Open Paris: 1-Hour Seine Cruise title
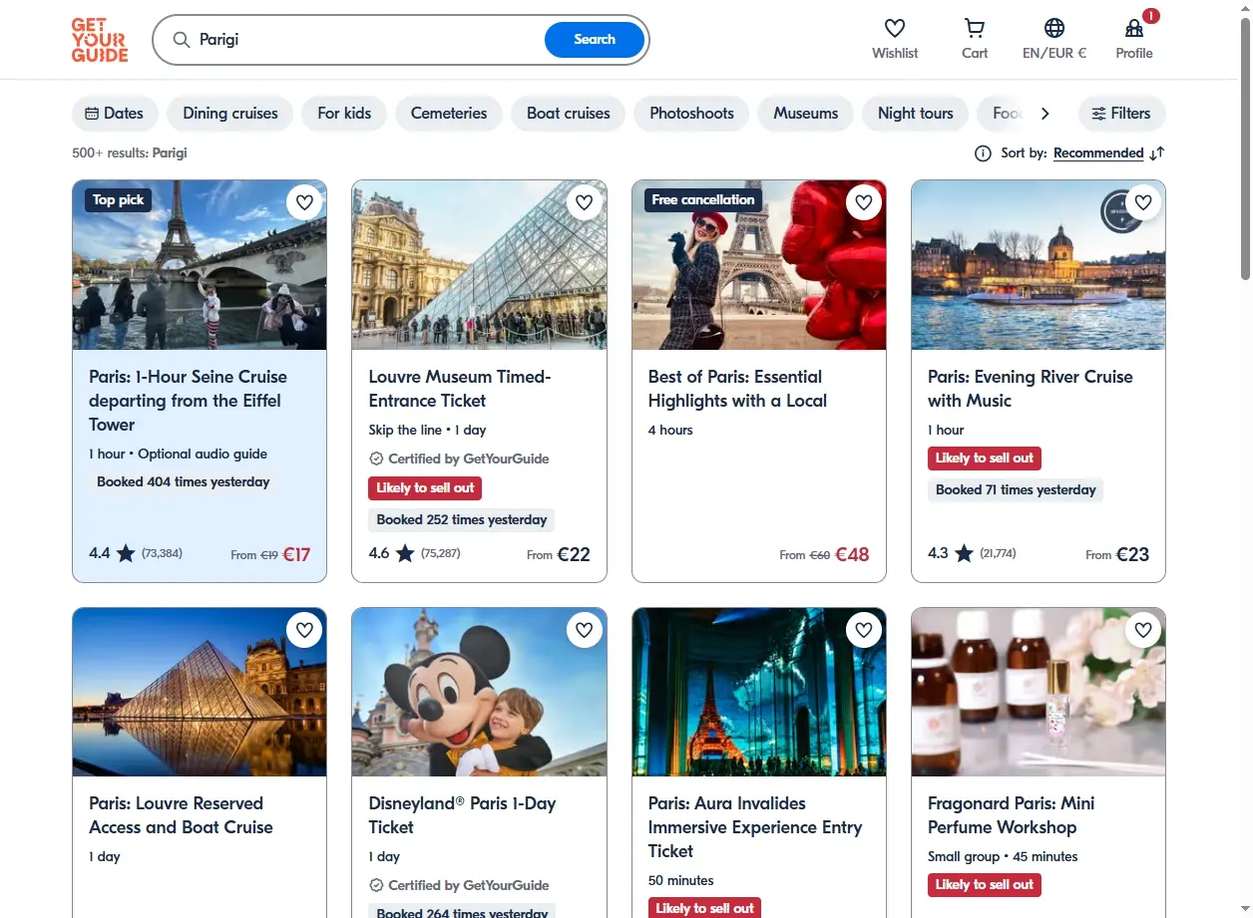 tap(188, 401)
